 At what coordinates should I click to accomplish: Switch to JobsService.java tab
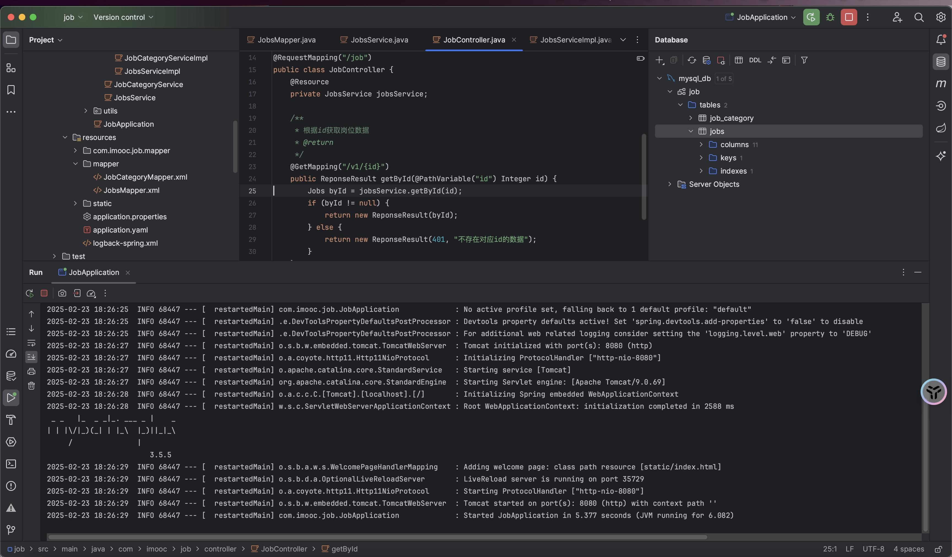[374, 40]
